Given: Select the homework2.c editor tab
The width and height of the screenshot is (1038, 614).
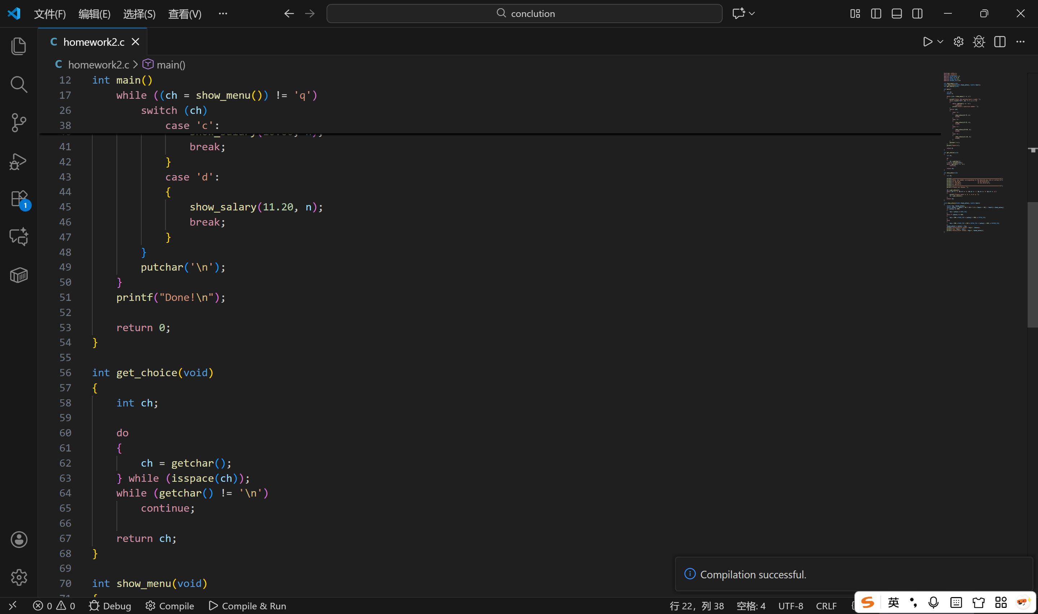Looking at the screenshot, I should pyautogui.click(x=93, y=42).
